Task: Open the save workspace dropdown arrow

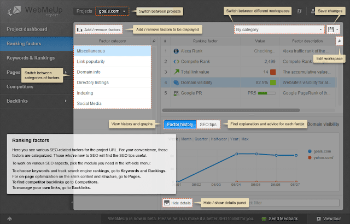Action: 337,30
